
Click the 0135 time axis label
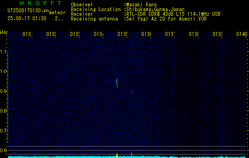point(122,34)
